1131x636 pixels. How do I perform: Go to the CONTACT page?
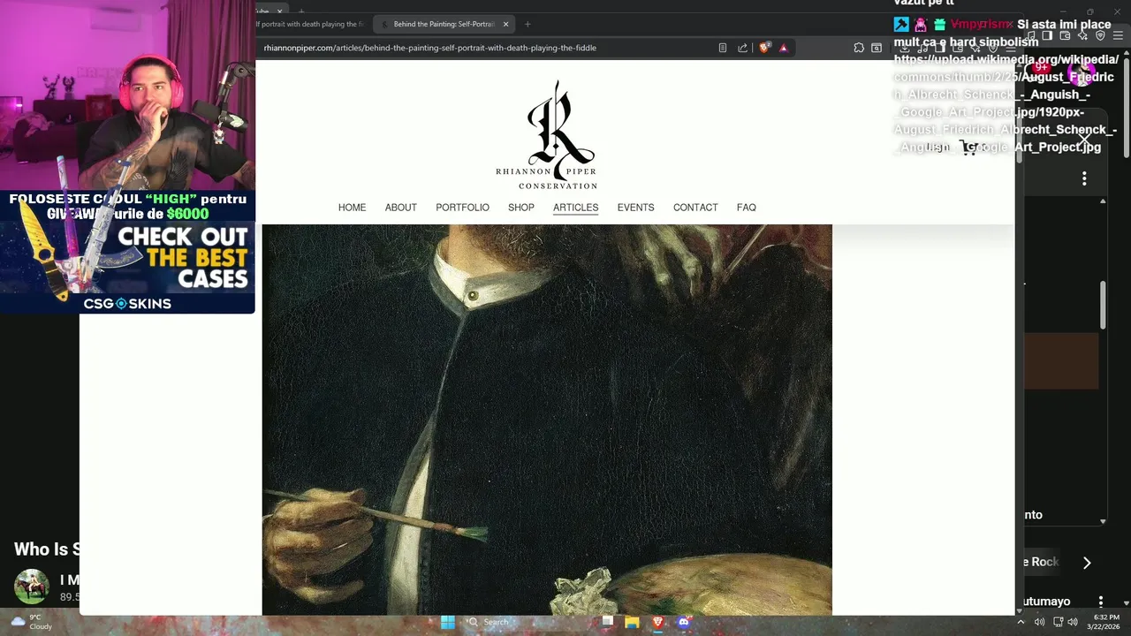coord(695,208)
